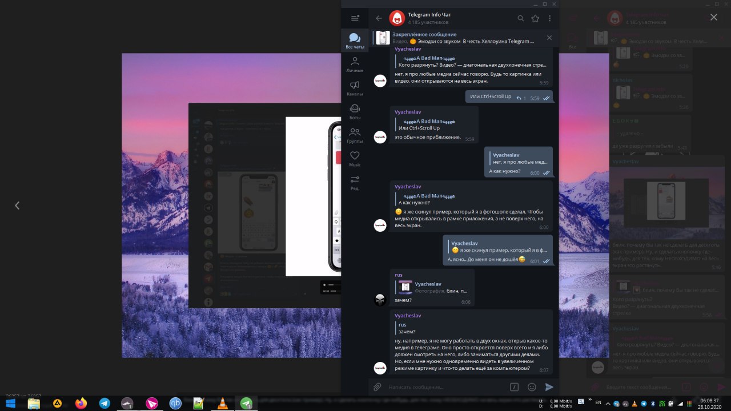Launch AIMP from the taskbar

57,403
